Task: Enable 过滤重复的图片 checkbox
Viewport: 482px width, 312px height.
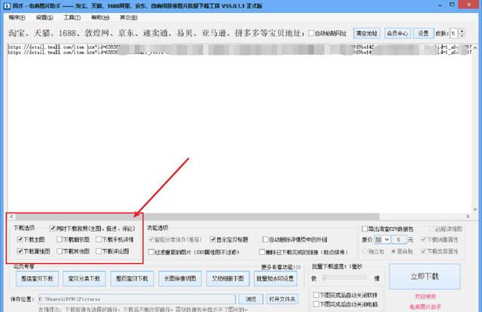Action: point(151,252)
